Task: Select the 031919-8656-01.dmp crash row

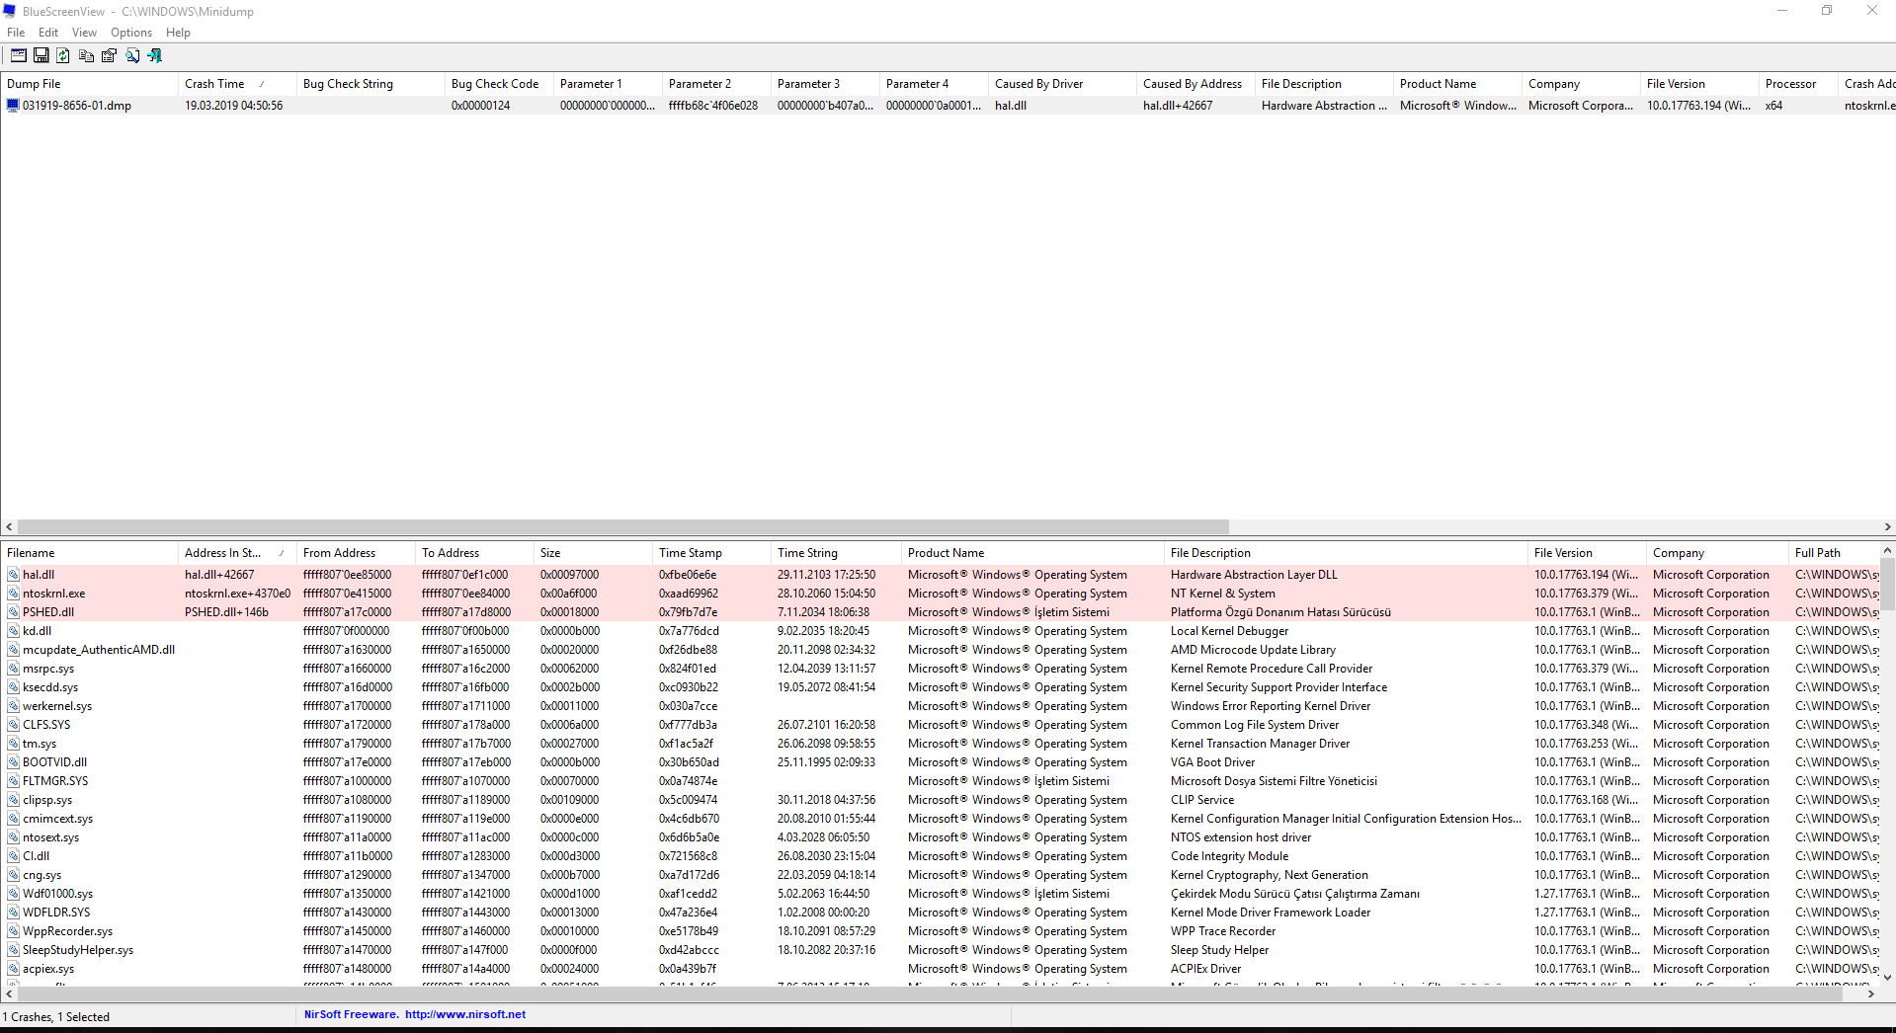Action: pos(948,106)
